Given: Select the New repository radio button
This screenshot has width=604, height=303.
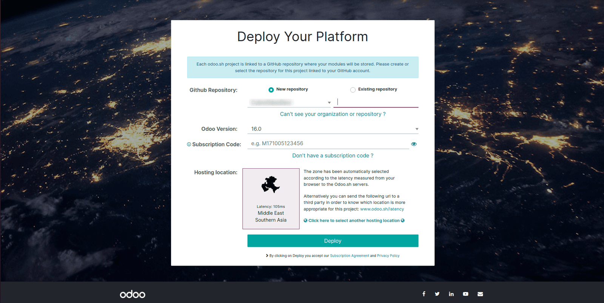Looking at the screenshot, I should click(271, 90).
